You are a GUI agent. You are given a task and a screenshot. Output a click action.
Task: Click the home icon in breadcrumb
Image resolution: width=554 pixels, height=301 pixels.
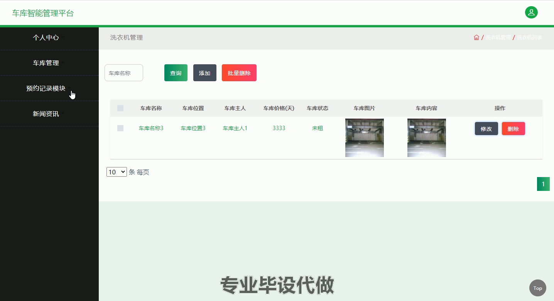[x=476, y=37]
